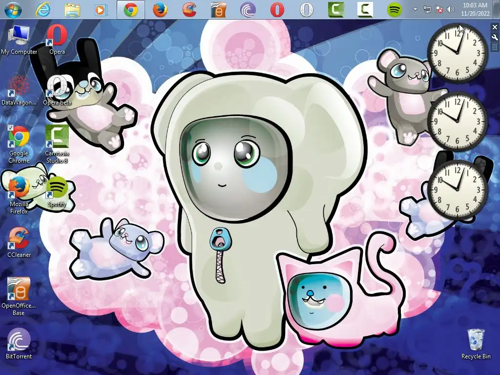Select the Camtasia Studio 8 desktop shortcut
This screenshot has height=375, width=500.
click(57, 145)
